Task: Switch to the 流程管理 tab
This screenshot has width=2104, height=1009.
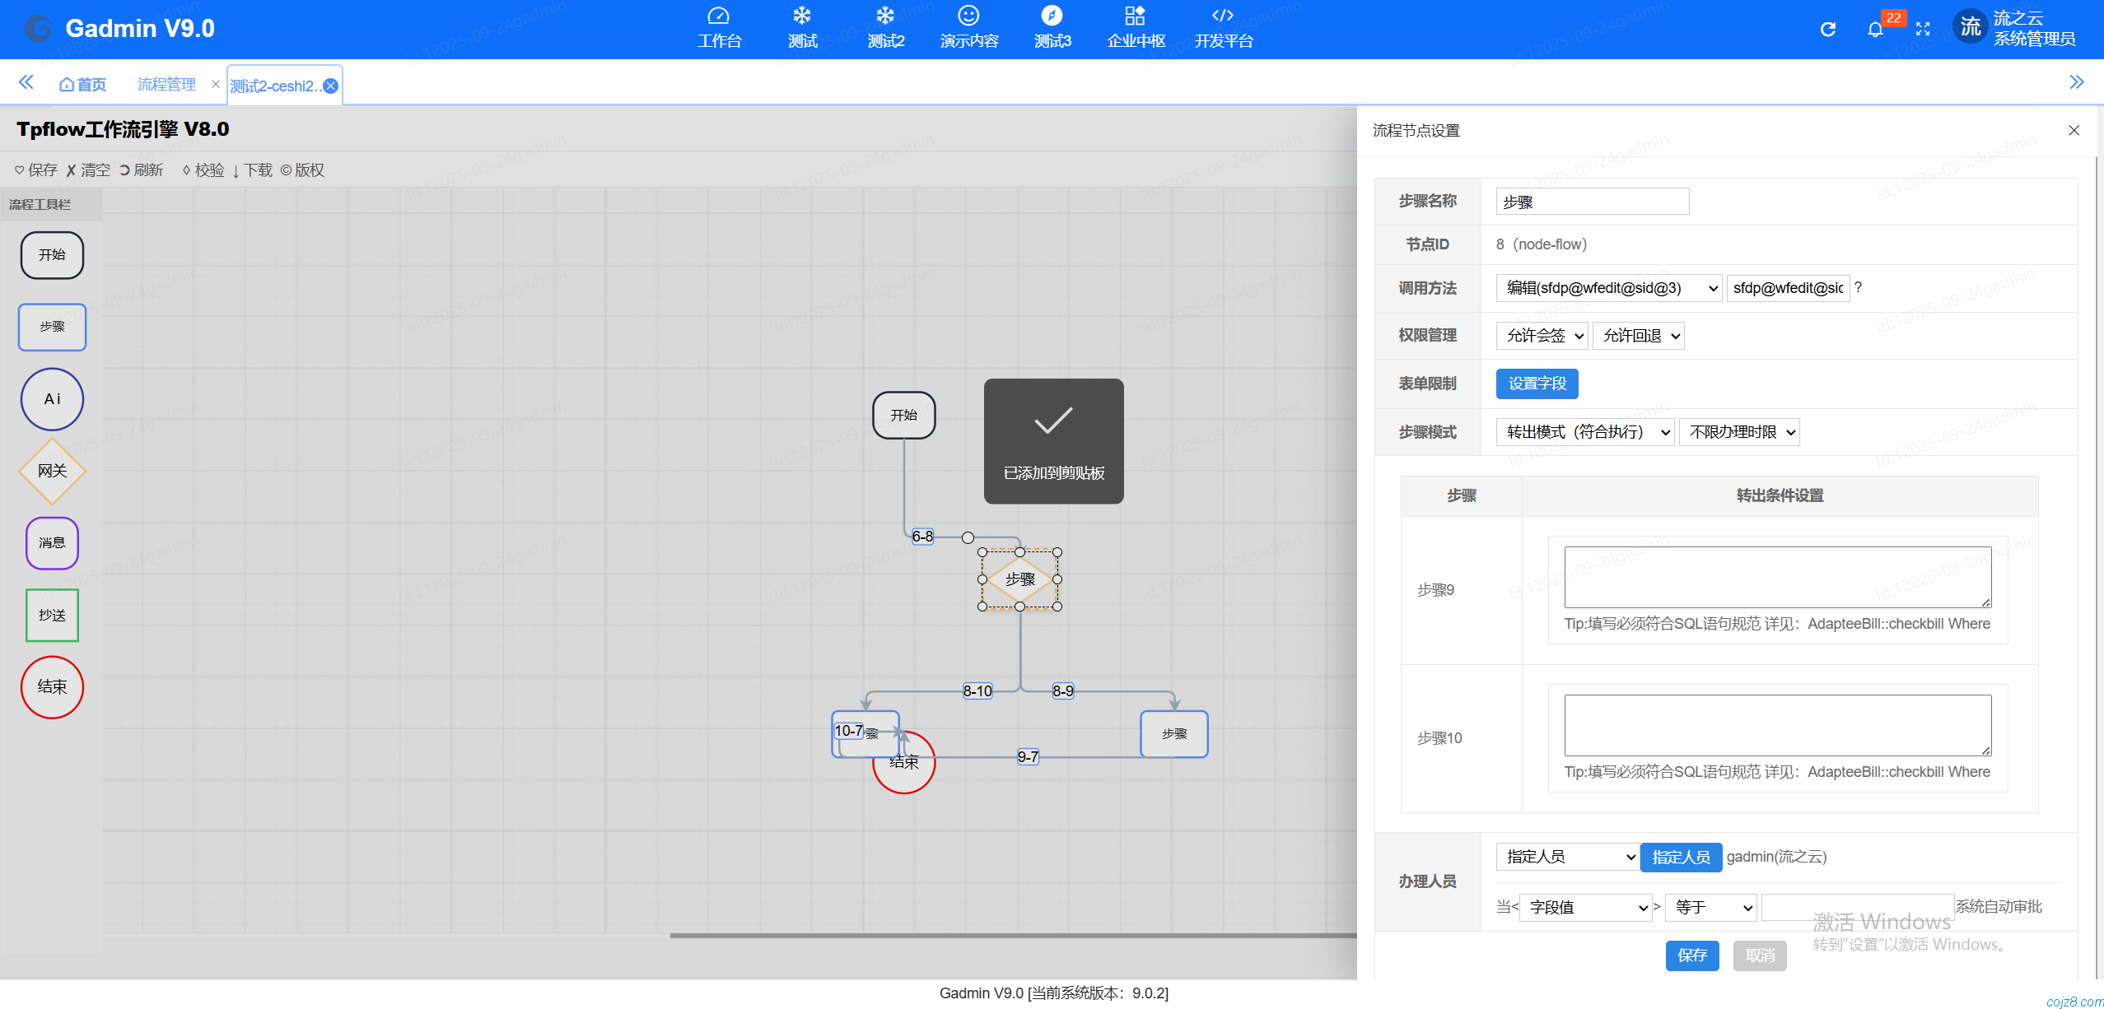Action: (x=166, y=85)
